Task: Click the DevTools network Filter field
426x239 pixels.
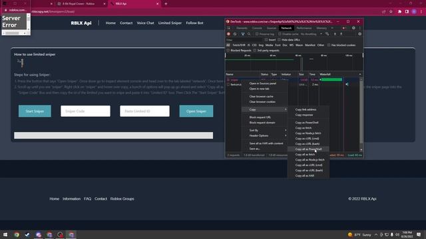Action: (x=244, y=40)
